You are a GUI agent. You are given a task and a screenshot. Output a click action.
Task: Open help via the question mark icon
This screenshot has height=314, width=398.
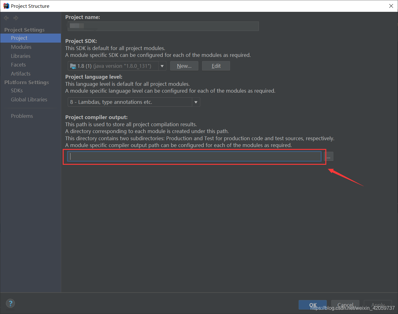click(10, 303)
